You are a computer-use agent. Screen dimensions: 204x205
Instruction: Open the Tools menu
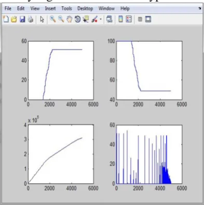[x=66, y=8]
